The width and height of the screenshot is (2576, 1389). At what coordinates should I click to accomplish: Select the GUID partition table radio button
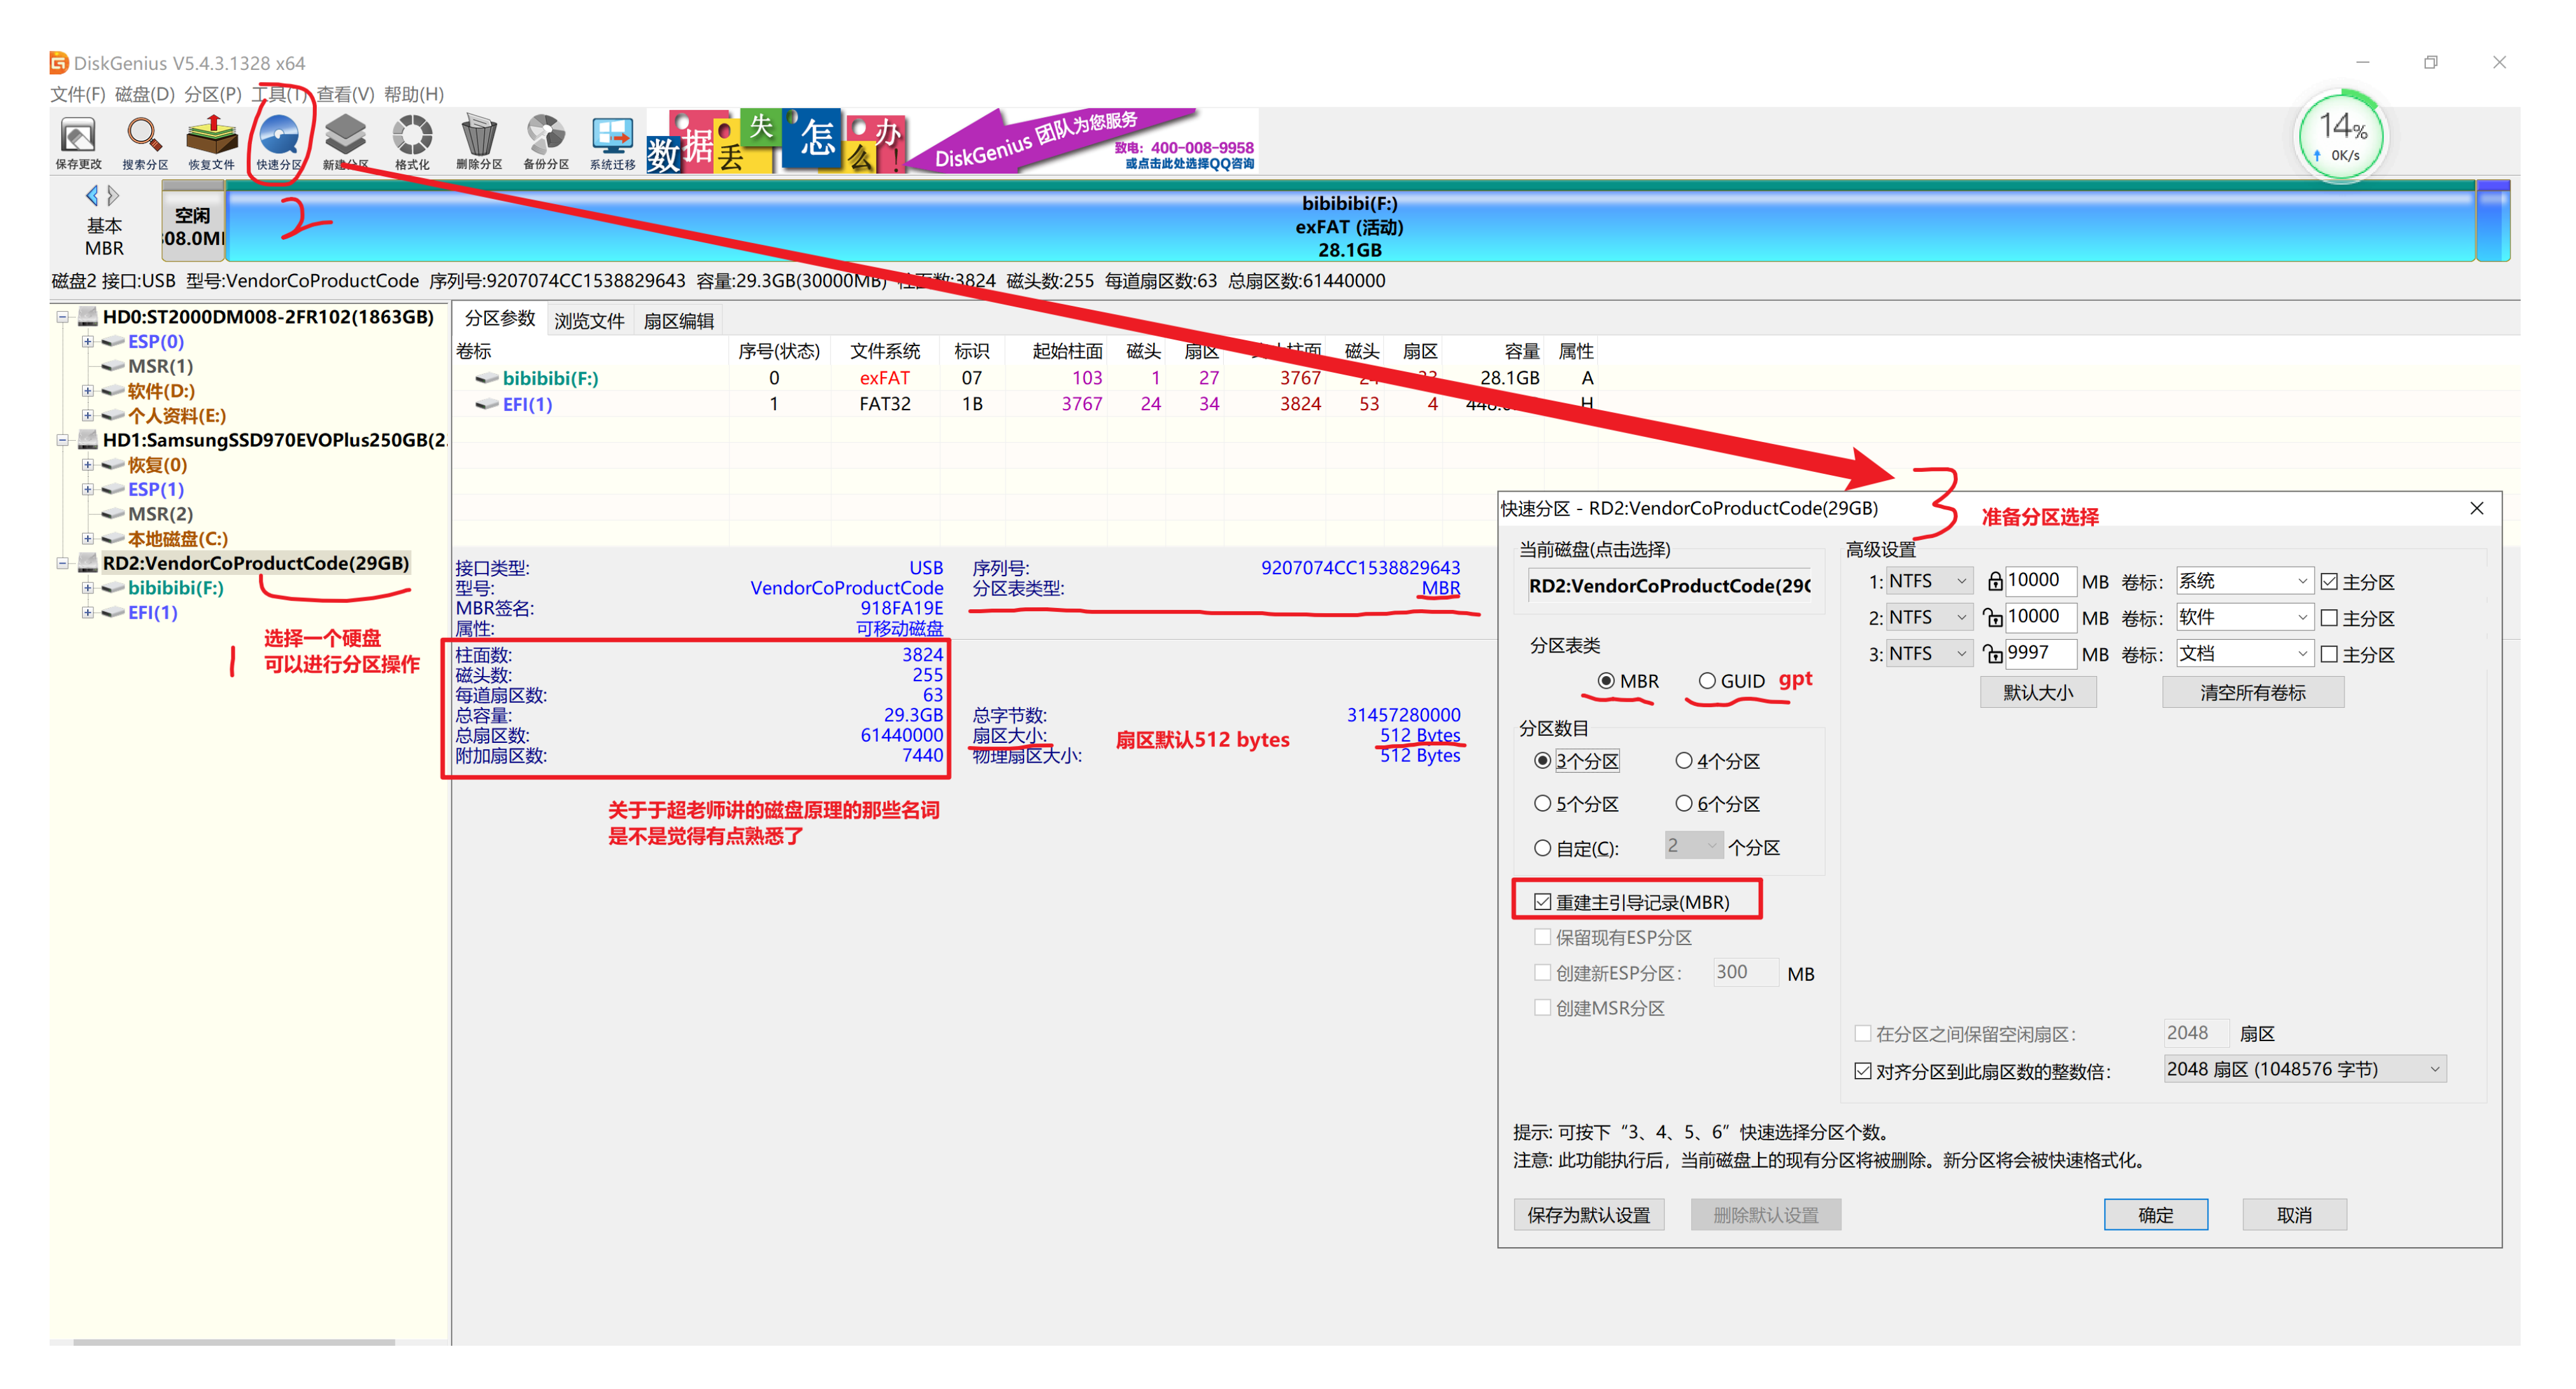[1707, 681]
